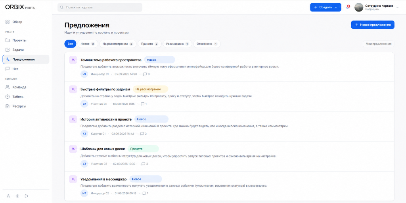Open the Быстрые фильтры по задачам title

point(105,89)
